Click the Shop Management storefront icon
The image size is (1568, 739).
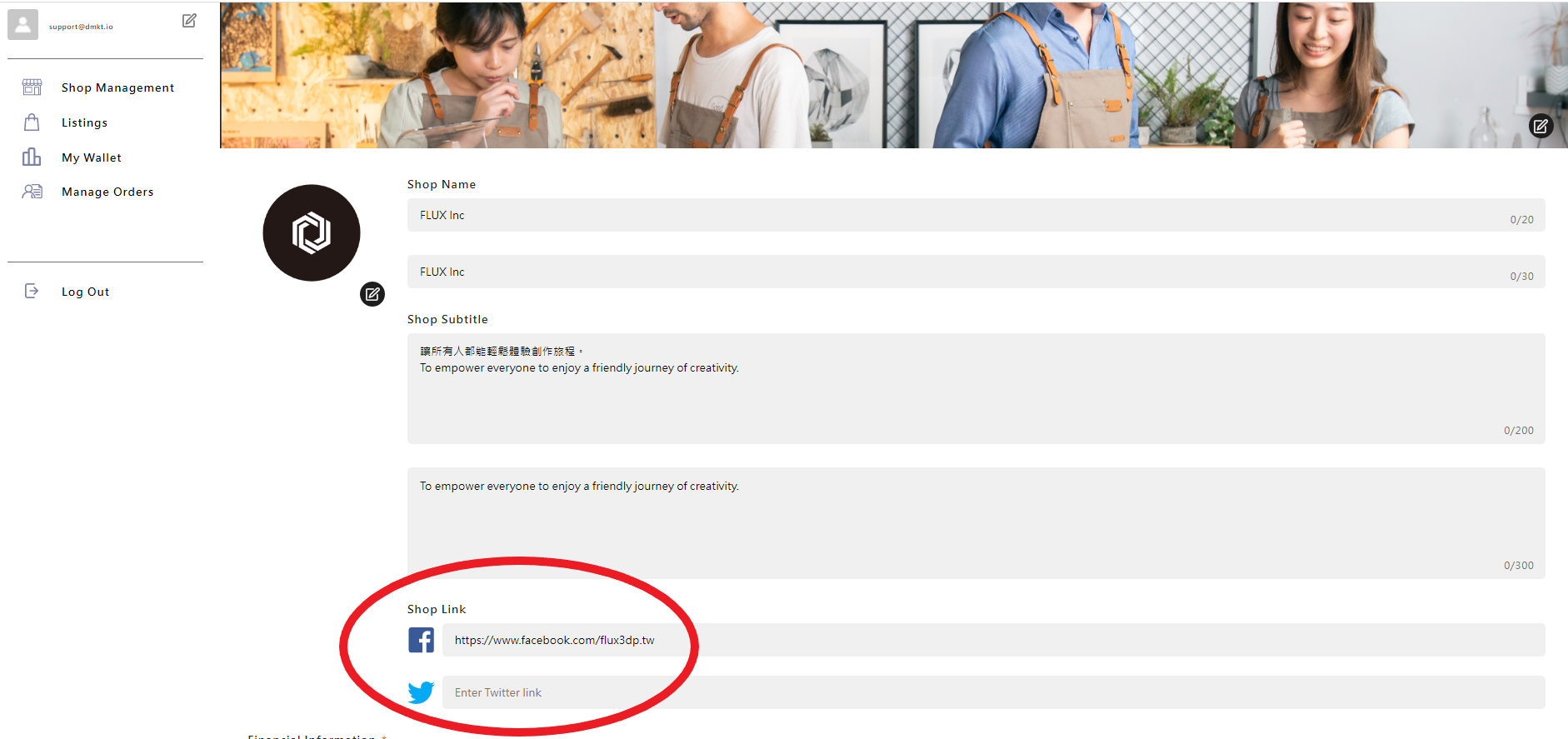pos(32,87)
